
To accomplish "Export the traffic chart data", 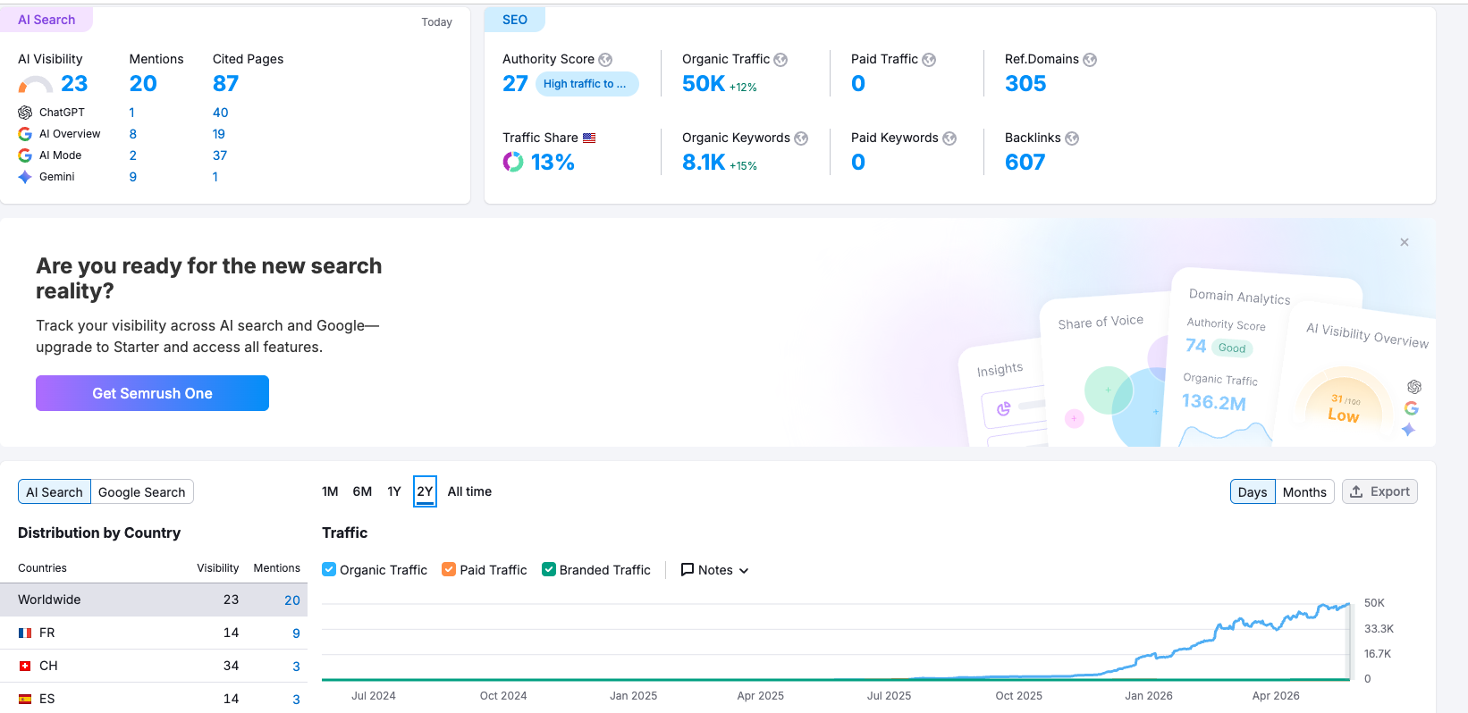I will pos(1379,491).
